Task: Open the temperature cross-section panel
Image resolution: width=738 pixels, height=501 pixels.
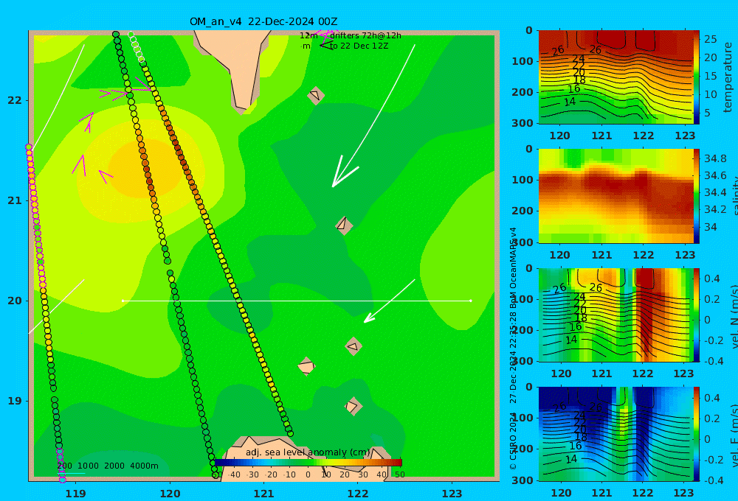Action: [615, 77]
